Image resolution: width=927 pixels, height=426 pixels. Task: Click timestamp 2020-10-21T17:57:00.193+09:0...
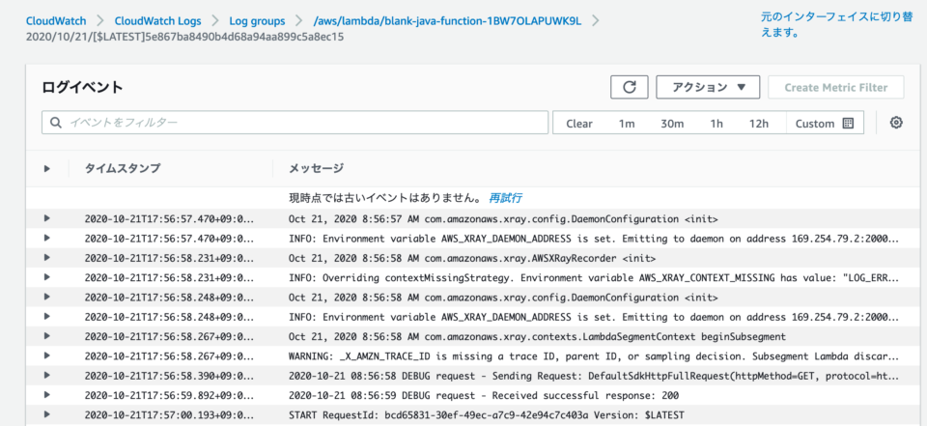point(169,415)
